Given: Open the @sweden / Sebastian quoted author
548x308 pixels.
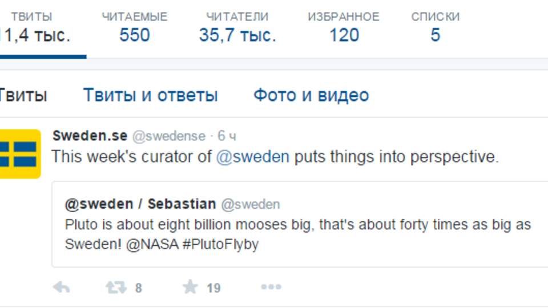Looking at the screenshot, I should click(x=140, y=204).
